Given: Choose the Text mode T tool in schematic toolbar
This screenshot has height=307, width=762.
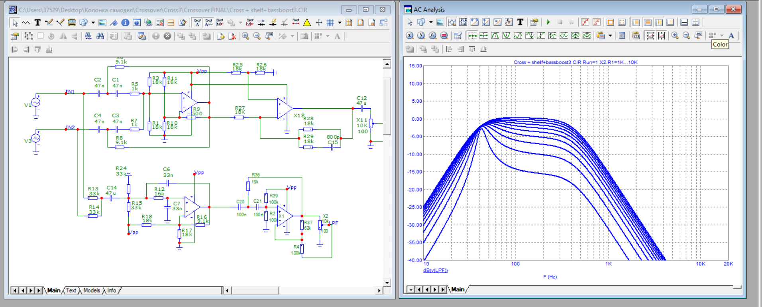Looking at the screenshot, I should click(37, 23).
